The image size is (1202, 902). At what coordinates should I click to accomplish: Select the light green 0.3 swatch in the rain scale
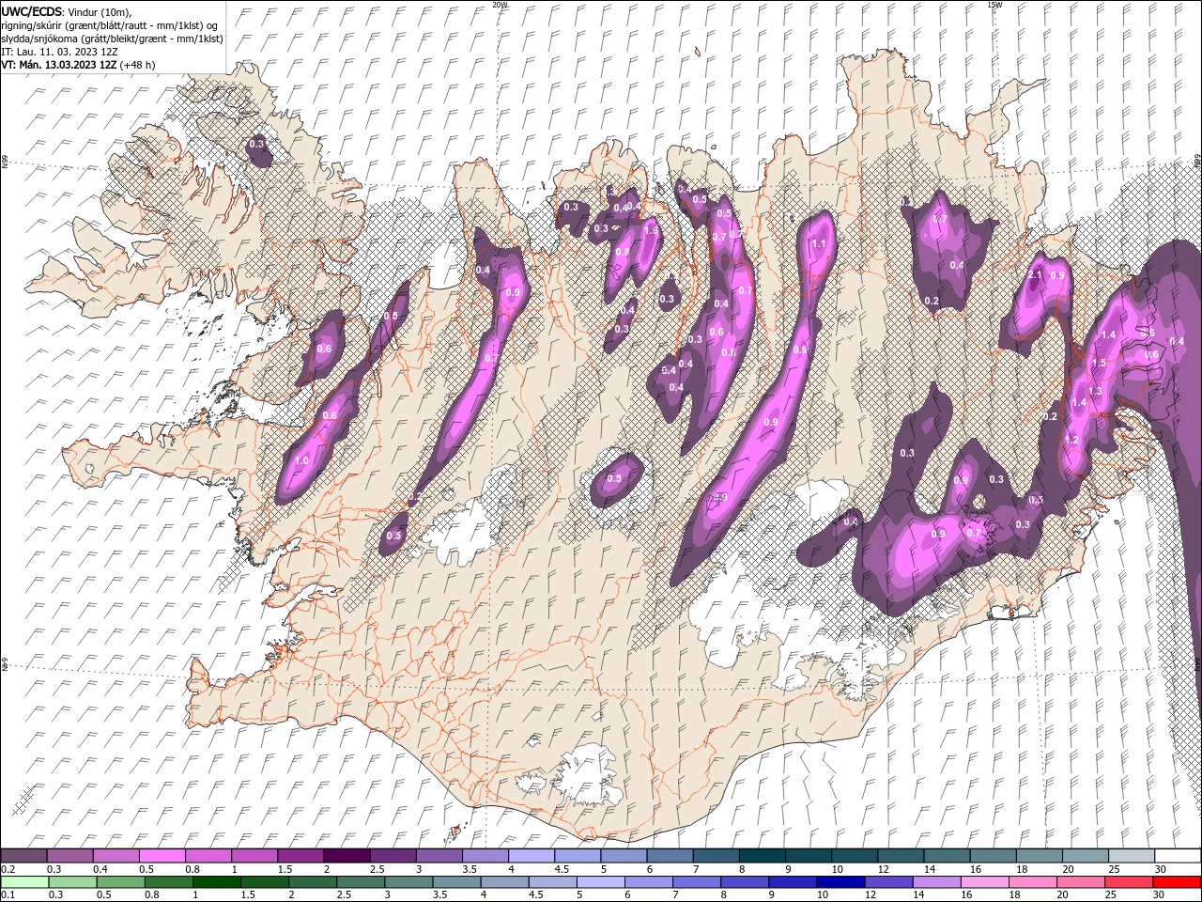[72, 882]
